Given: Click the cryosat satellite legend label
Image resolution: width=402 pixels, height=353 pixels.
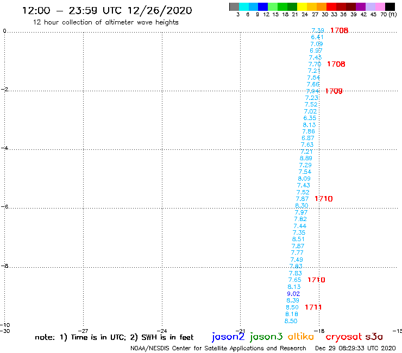Looking at the screenshot, I should click(x=344, y=337).
